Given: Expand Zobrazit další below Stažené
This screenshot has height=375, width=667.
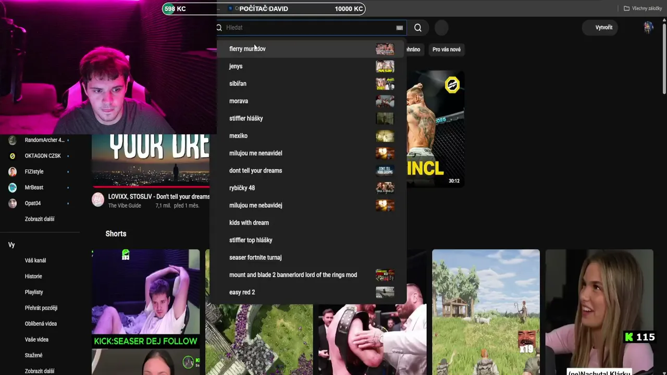Looking at the screenshot, I should tap(40, 371).
